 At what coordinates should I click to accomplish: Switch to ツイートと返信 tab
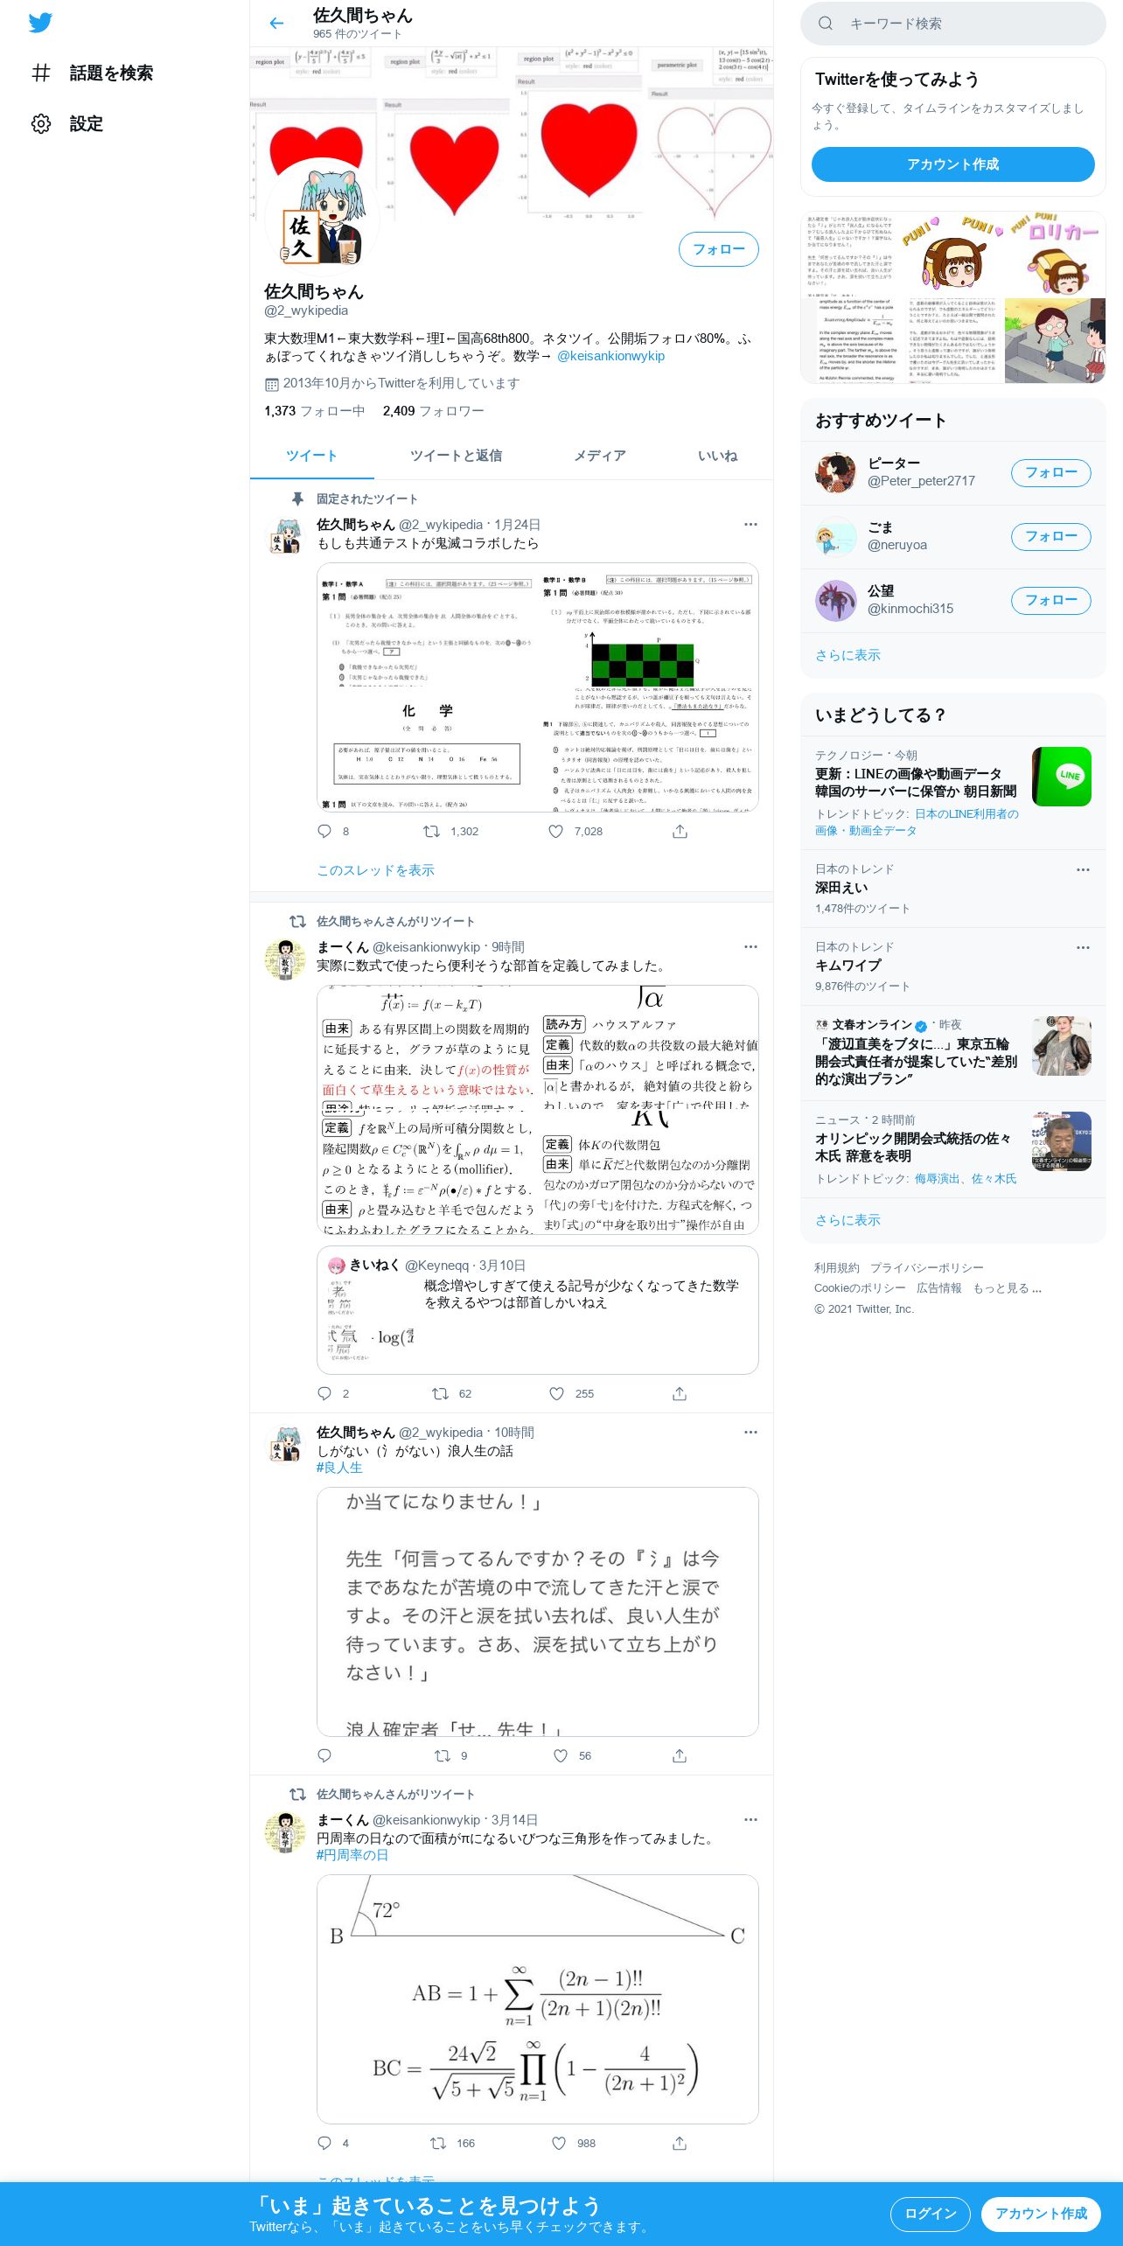(456, 456)
